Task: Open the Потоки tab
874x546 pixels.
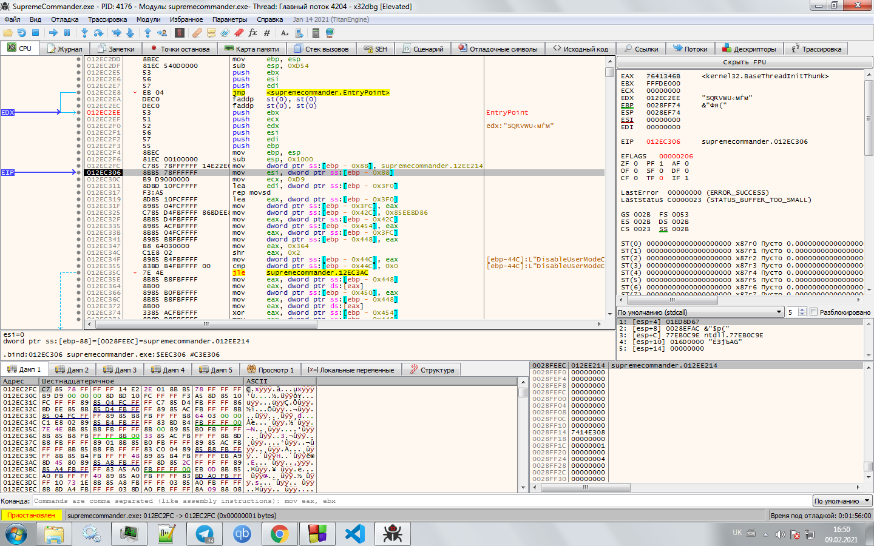Action: pyautogui.click(x=690, y=49)
